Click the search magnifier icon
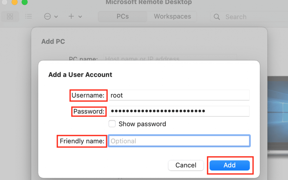Screen dimensions: 288x180 [x=217, y=17]
